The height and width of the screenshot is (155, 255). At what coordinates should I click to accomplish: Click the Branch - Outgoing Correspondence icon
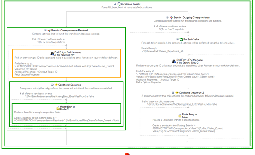[171, 18]
